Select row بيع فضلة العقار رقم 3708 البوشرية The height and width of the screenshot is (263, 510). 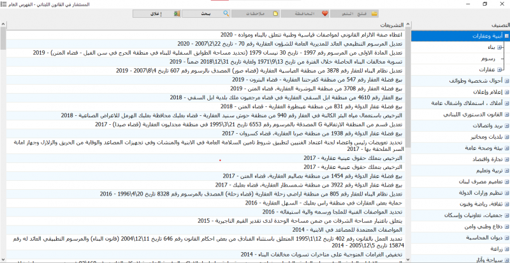coord(206,89)
